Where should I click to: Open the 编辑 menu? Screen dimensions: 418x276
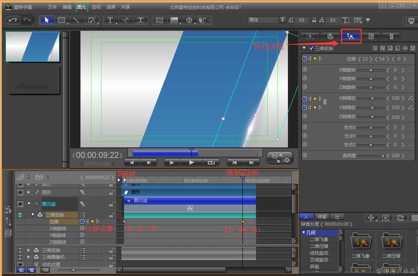[x=67, y=7]
